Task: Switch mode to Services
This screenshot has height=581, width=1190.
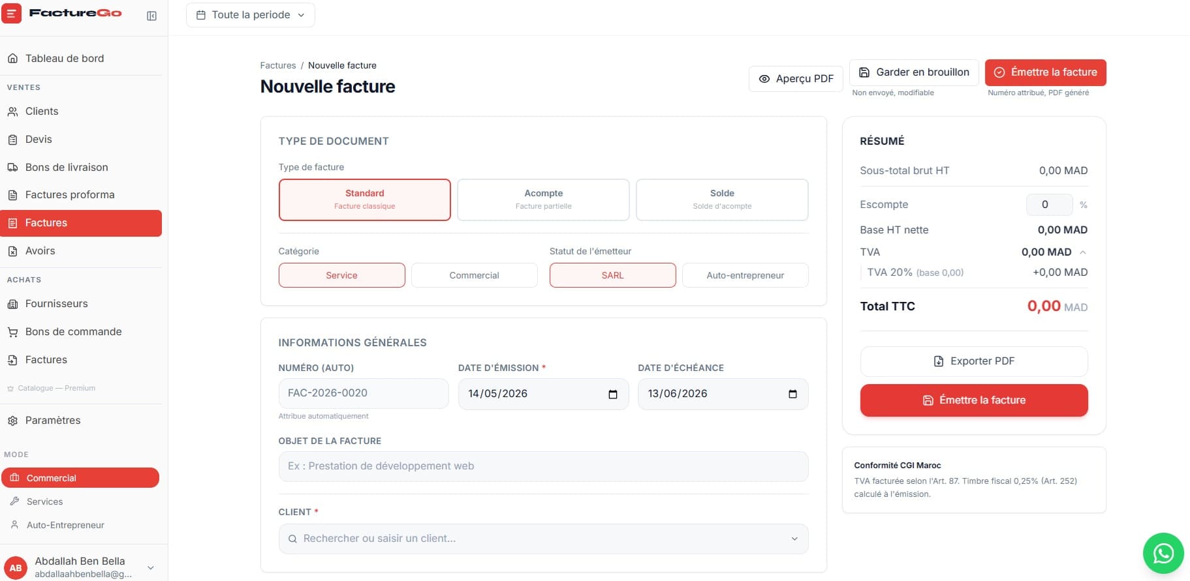Action: 80,501
